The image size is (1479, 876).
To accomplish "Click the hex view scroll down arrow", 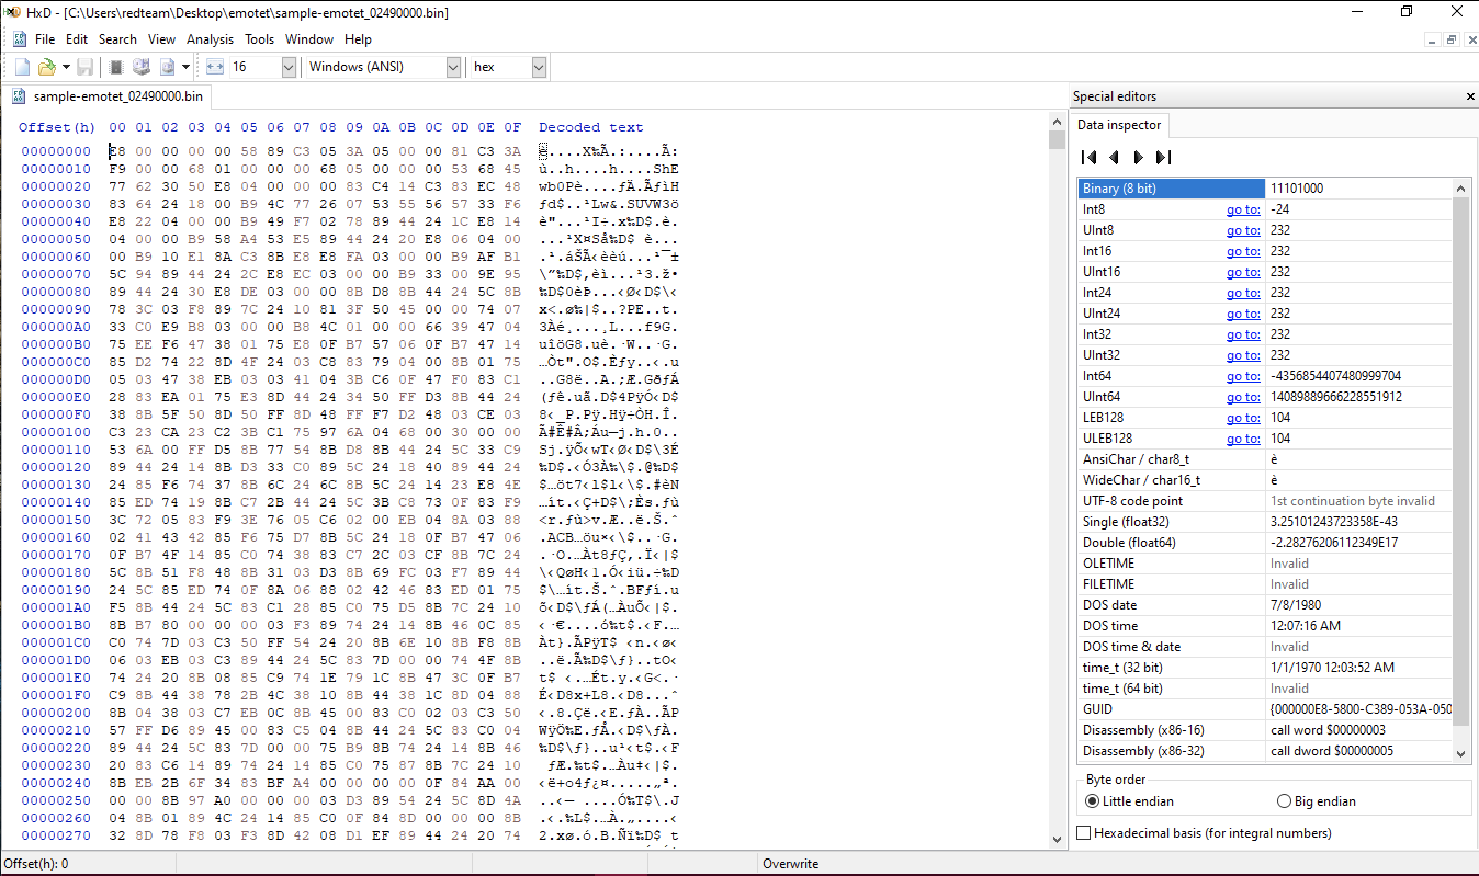I will 1057,839.
